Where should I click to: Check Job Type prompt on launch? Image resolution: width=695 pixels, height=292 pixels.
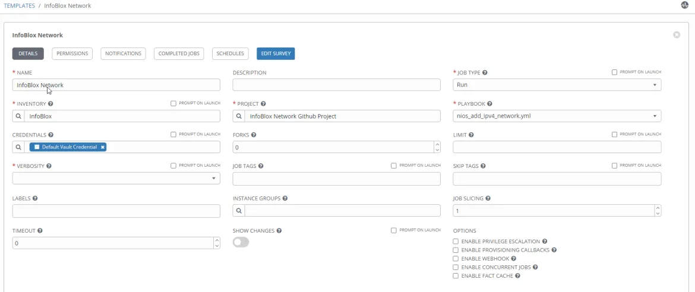(614, 72)
